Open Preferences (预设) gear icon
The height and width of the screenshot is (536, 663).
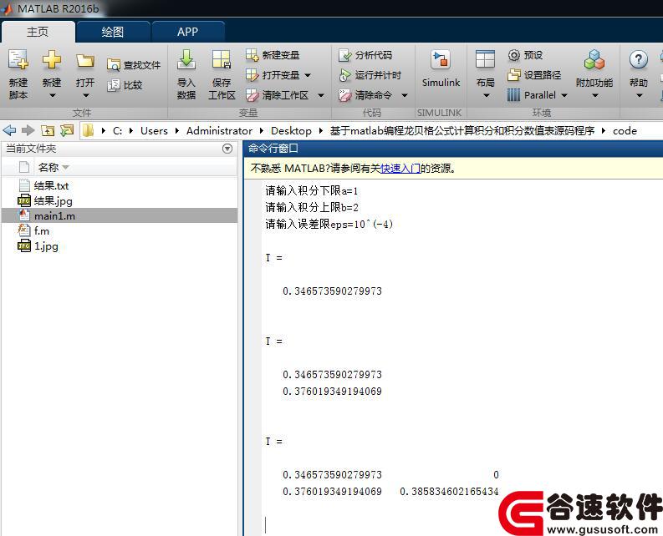[x=513, y=55]
